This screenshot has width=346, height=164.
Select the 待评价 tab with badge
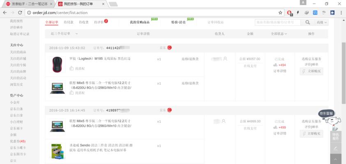pyautogui.click(x=101, y=22)
